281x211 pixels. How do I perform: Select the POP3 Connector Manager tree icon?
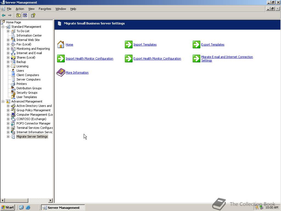pyautogui.click(x=13, y=123)
